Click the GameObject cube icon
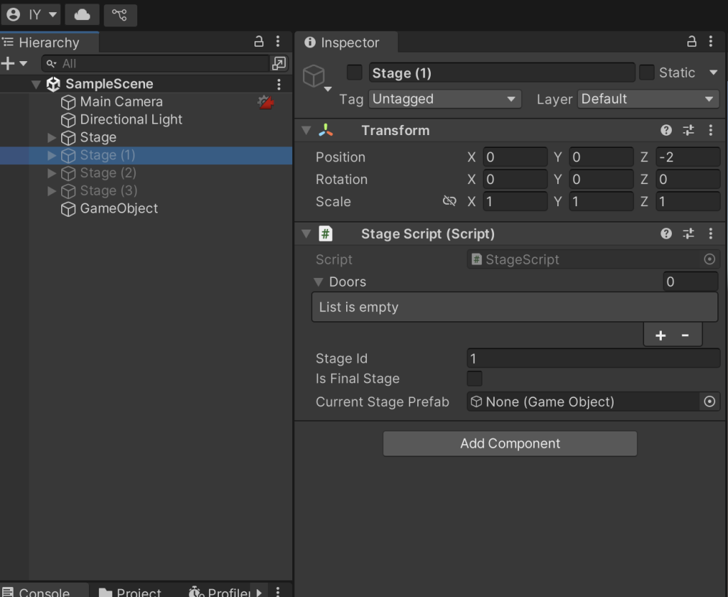728x597 pixels. pos(68,209)
